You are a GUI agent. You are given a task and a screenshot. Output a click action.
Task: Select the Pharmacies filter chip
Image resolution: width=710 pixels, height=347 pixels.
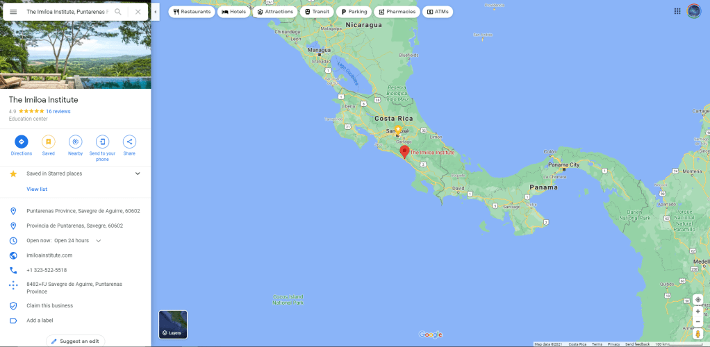pyautogui.click(x=397, y=12)
